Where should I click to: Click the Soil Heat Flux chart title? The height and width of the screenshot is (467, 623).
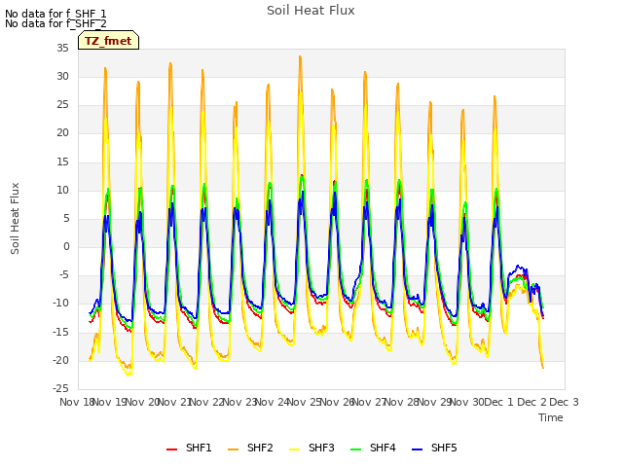point(311,11)
